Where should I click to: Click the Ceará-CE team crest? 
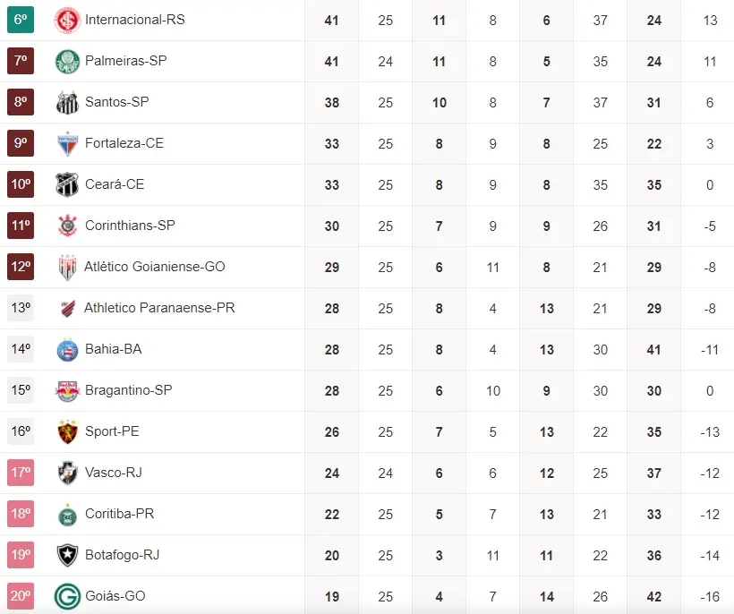(67, 184)
